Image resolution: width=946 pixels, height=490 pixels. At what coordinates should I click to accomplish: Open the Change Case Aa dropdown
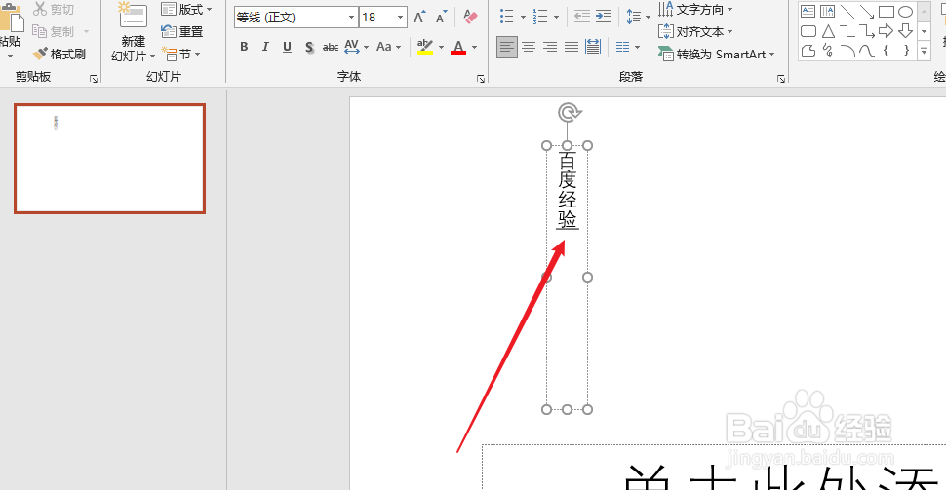[388, 47]
